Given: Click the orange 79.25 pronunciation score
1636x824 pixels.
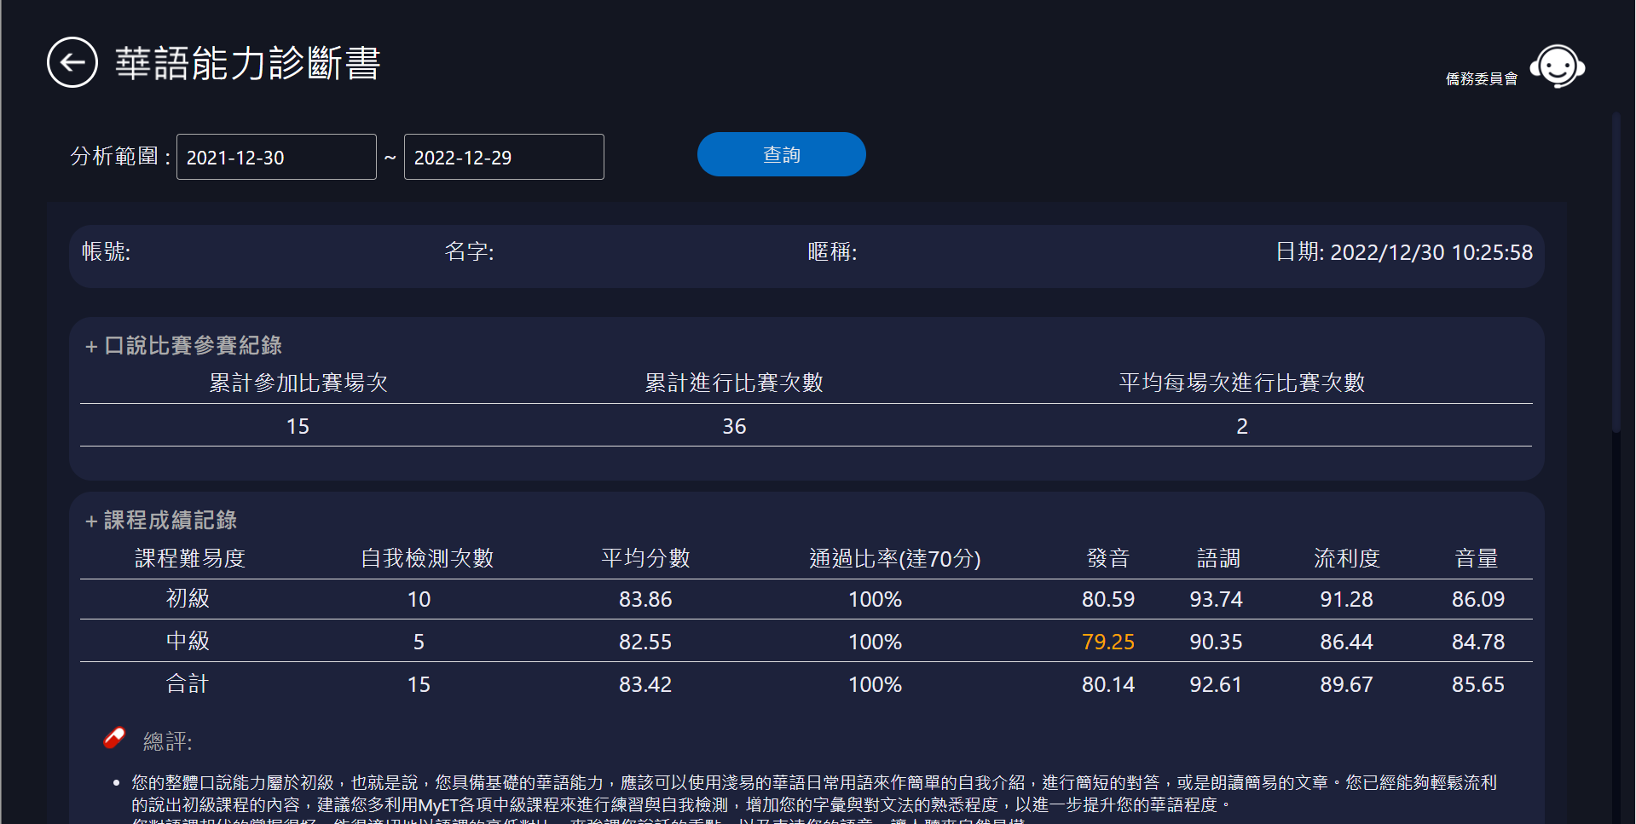Looking at the screenshot, I should tap(1107, 642).
